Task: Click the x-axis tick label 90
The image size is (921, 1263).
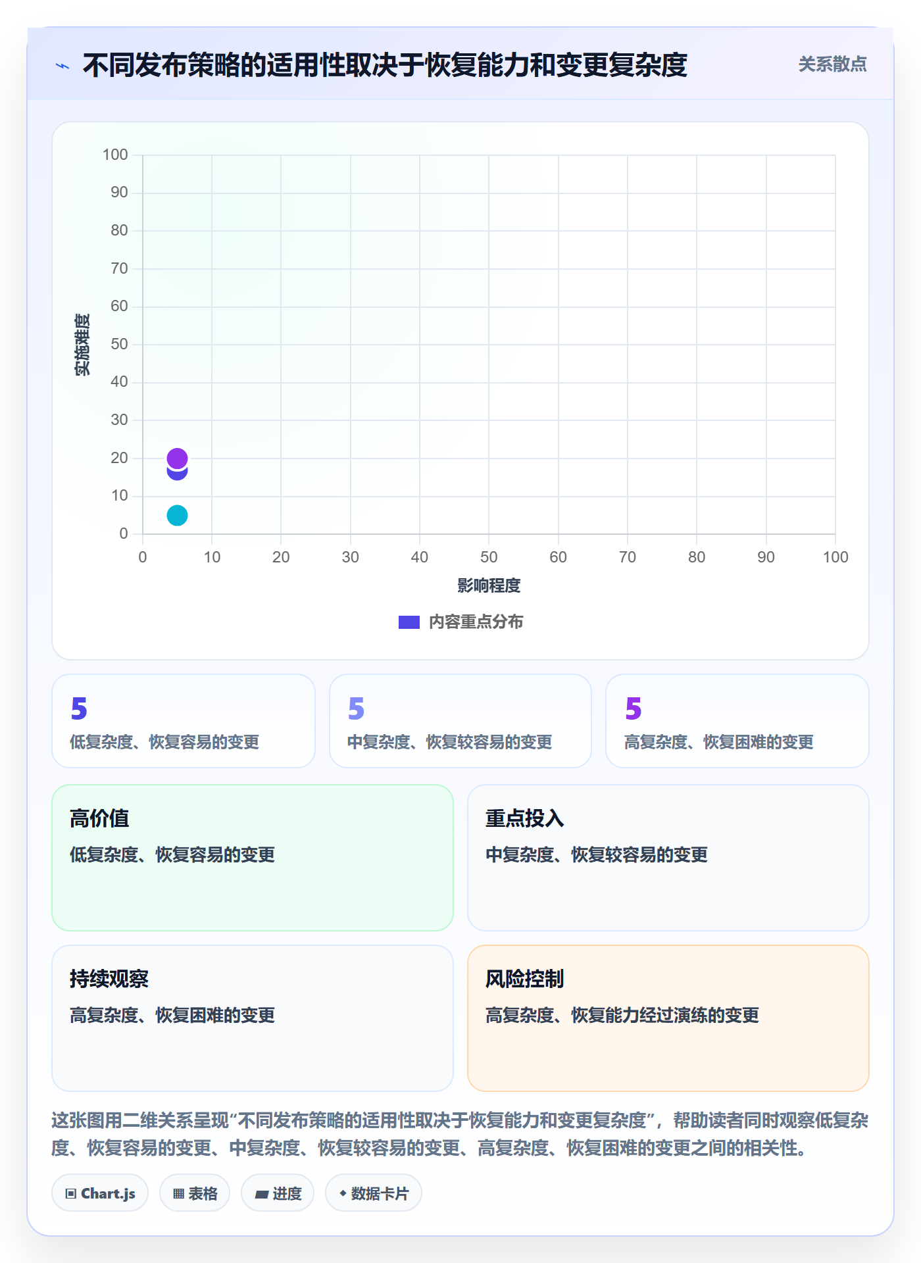Action: point(766,557)
